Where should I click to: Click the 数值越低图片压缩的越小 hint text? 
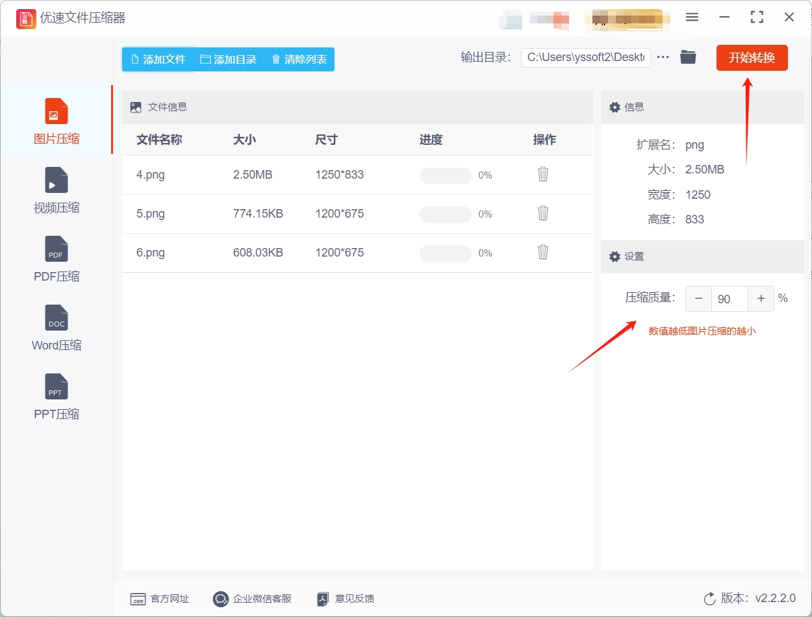click(702, 331)
